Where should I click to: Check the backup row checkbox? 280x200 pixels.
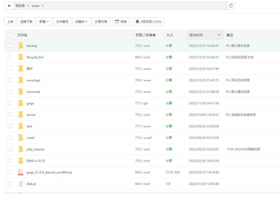(x=10, y=46)
